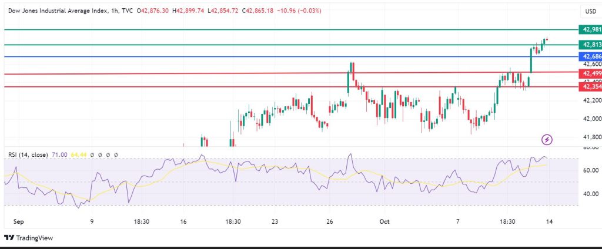602x249 pixels.
Task: Click the RSI value 71.00
Action: 59,154
